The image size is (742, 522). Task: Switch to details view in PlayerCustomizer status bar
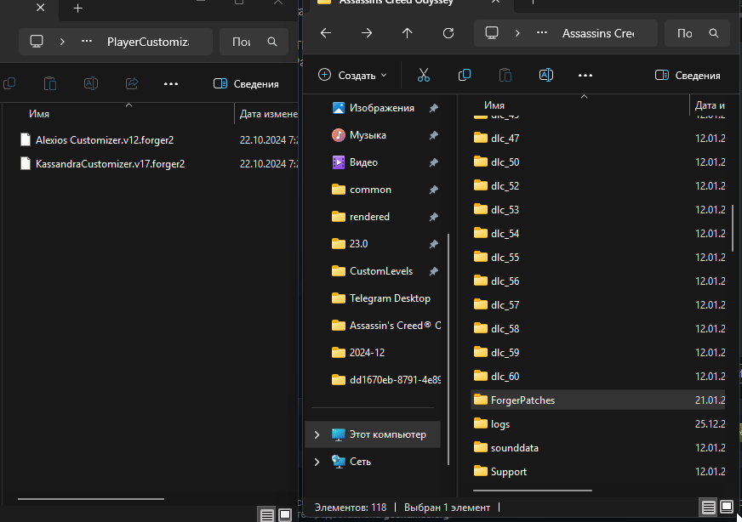pos(267,515)
